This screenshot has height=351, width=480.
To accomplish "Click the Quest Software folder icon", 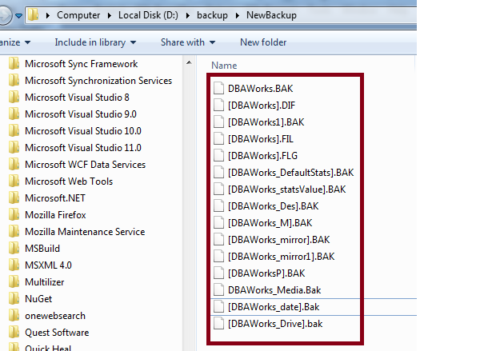I will pyautogui.click(x=14, y=333).
